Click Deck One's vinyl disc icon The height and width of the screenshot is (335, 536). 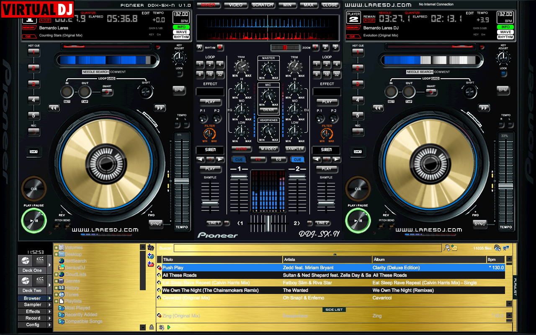[25, 261]
